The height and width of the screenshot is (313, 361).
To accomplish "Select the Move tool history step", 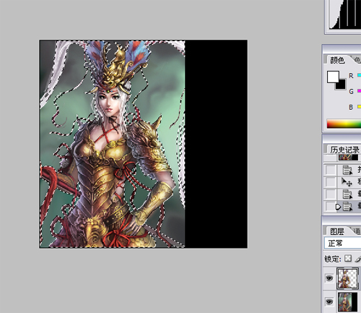I will [x=347, y=182].
